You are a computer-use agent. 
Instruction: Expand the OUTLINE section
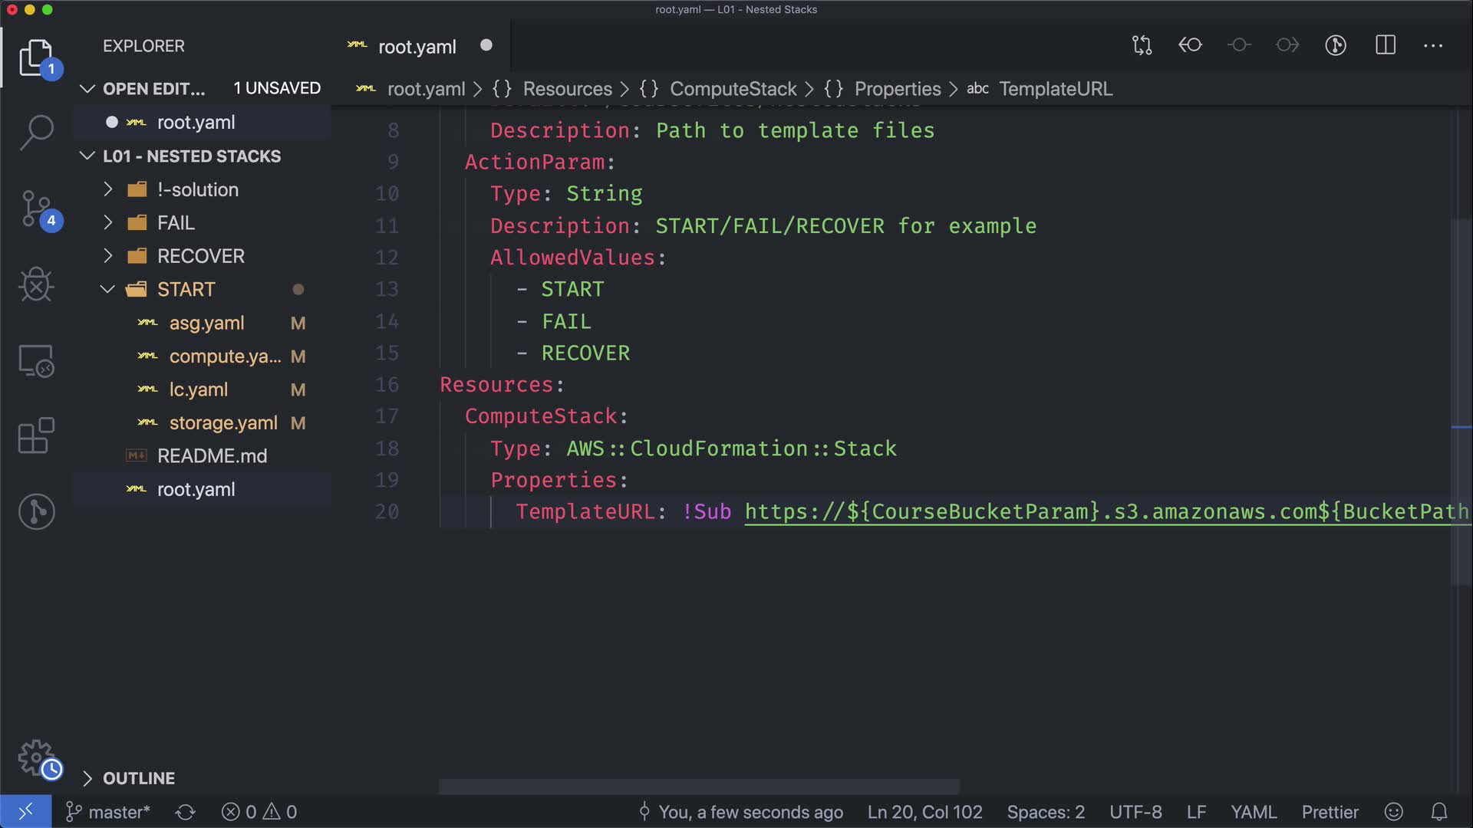tap(139, 778)
